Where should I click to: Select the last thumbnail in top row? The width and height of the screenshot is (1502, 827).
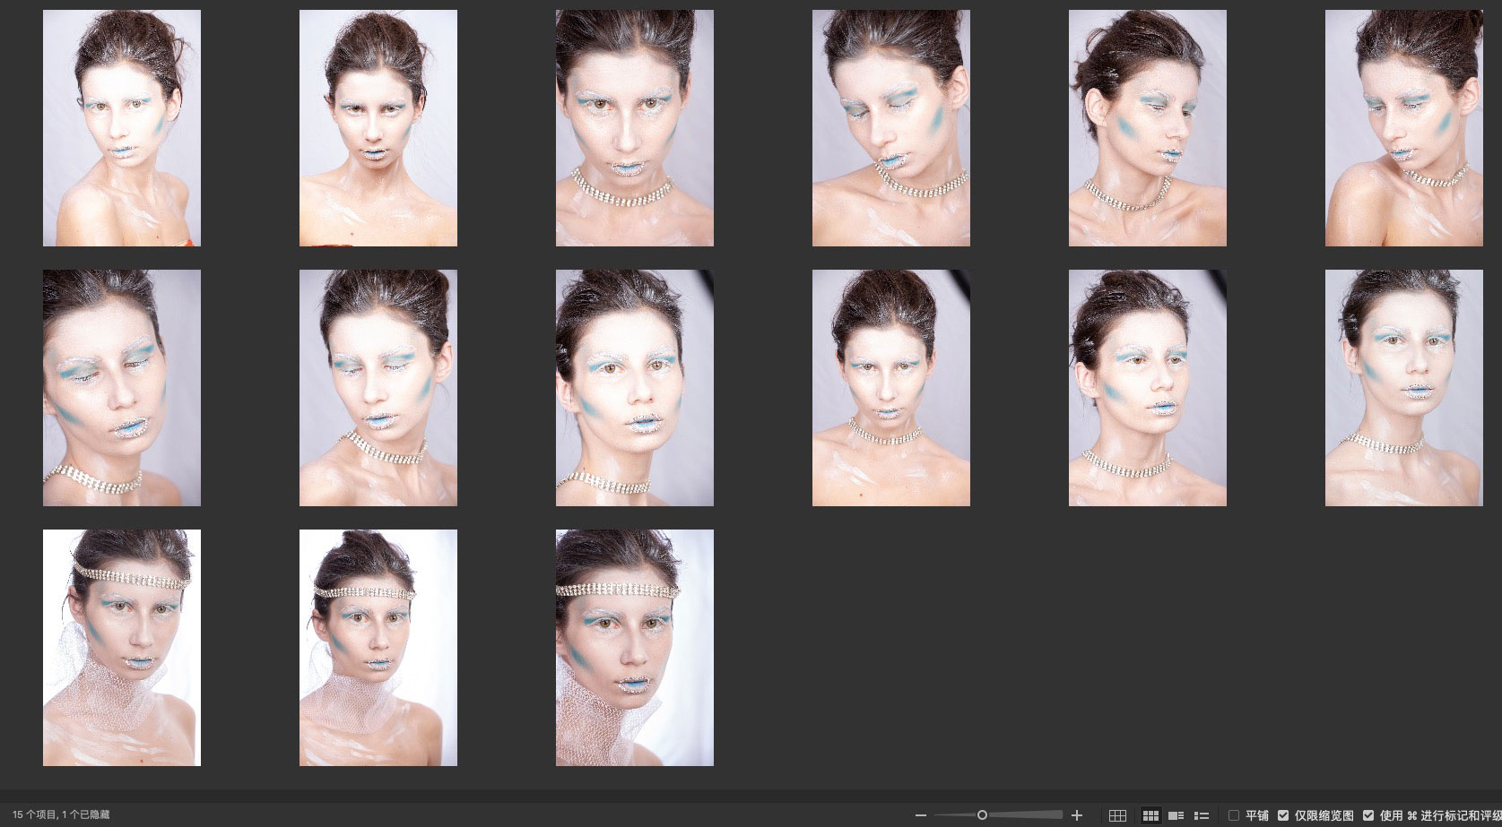pos(1403,128)
